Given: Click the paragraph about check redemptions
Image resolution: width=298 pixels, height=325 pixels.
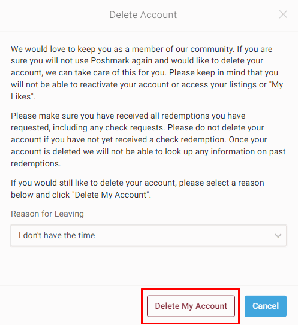Looking at the screenshot, I should pos(148,139).
